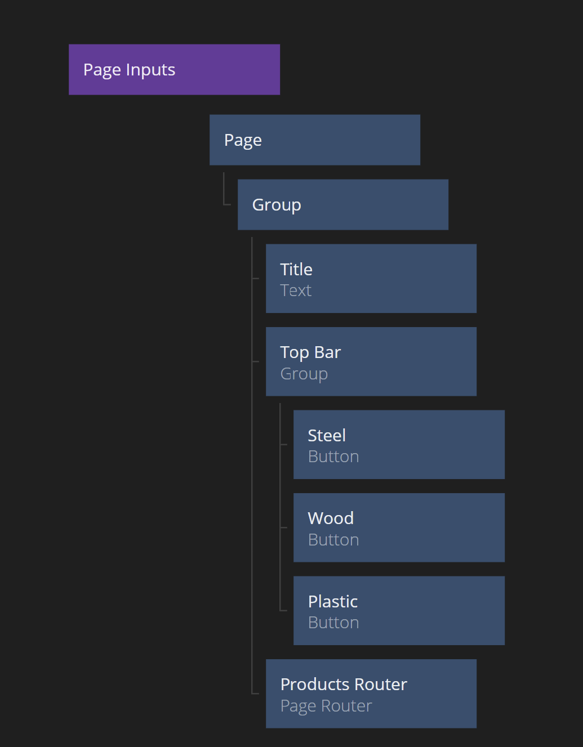Click the 'Text' type label under Title

(x=296, y=290)
